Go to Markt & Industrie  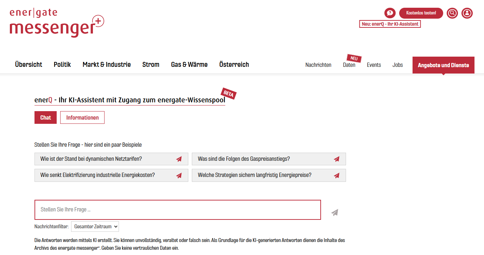click(x=107, y=64)
